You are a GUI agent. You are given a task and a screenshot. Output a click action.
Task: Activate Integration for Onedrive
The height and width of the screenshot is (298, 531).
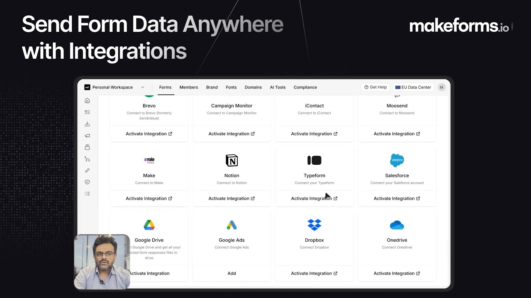pyautogui.click(x=397, y=273)
